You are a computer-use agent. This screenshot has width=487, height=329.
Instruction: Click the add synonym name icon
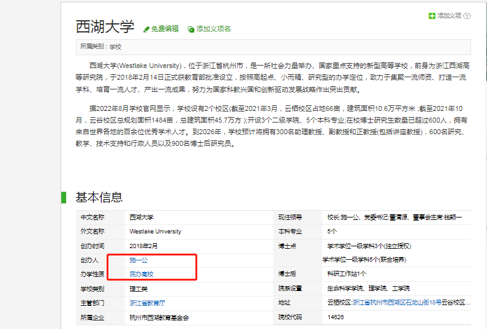191,29
